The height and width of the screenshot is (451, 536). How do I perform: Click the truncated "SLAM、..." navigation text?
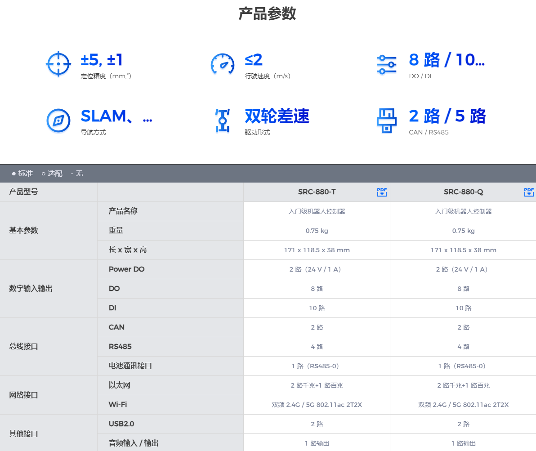point(116,116)
